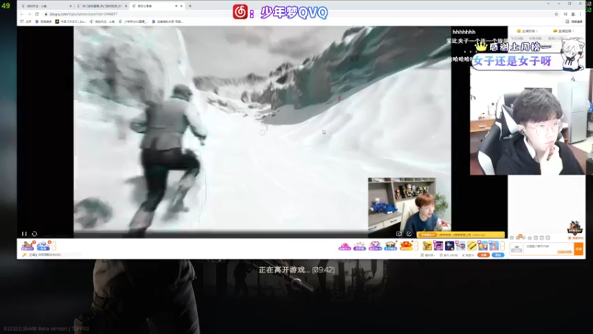Mute the third tab's audio icon

point(176,6)
